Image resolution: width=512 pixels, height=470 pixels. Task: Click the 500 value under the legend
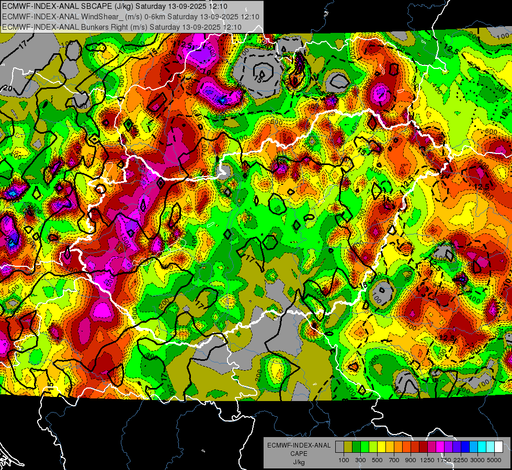[377, 460]
